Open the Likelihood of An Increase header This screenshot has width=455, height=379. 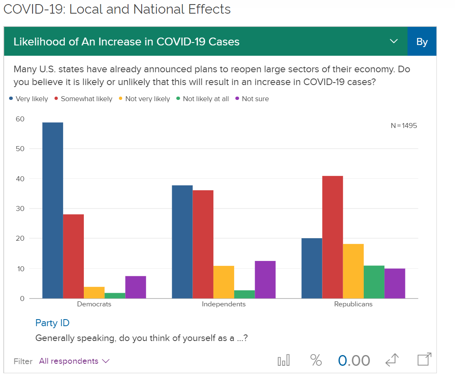(126, 42)
